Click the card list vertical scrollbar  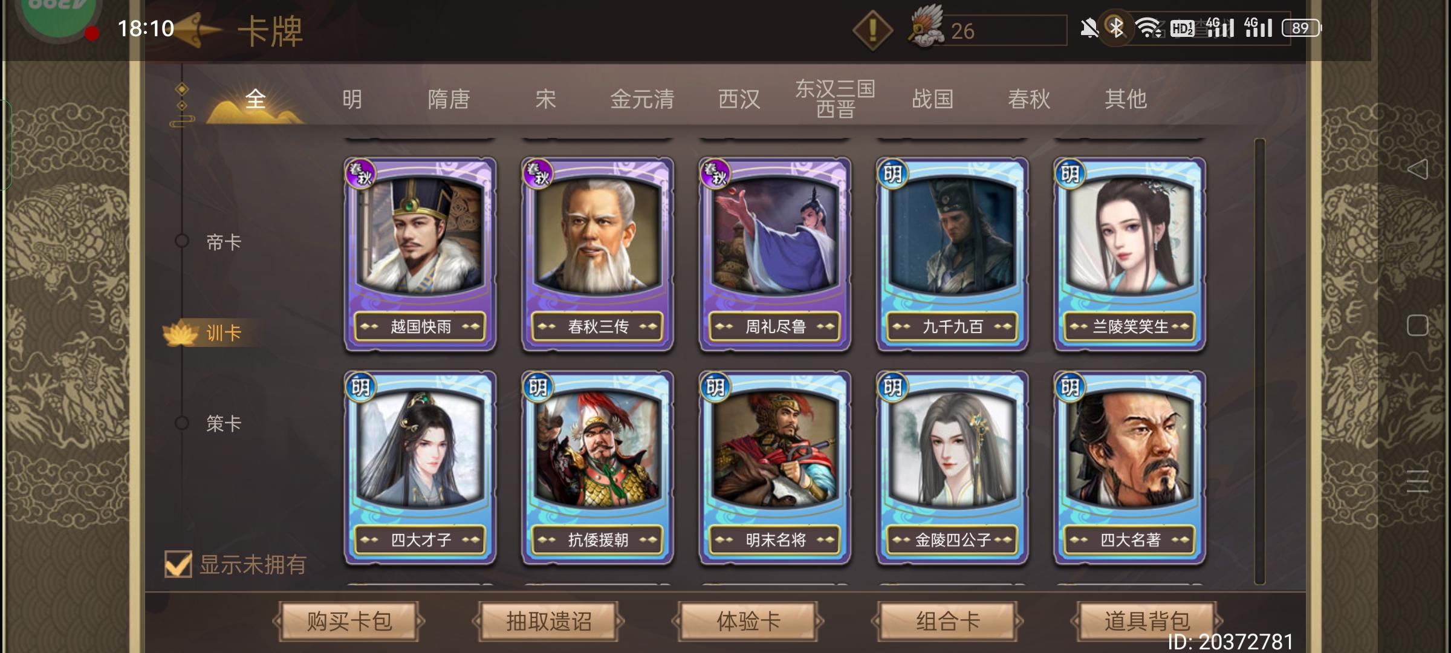(1260, 362)
